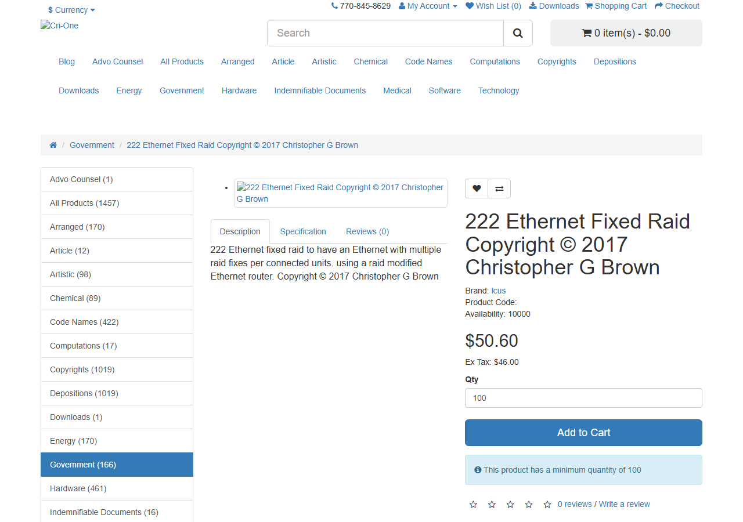Open Chemical in top menu

pos(370,61)
